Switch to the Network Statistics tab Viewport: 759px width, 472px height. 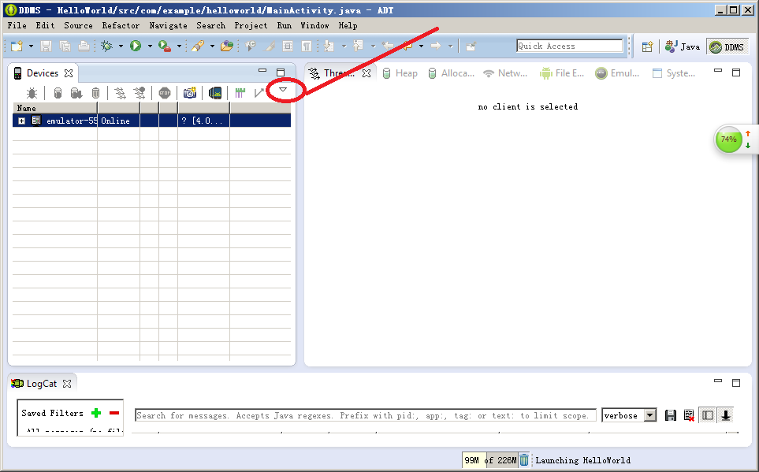[x=505, y=73]
